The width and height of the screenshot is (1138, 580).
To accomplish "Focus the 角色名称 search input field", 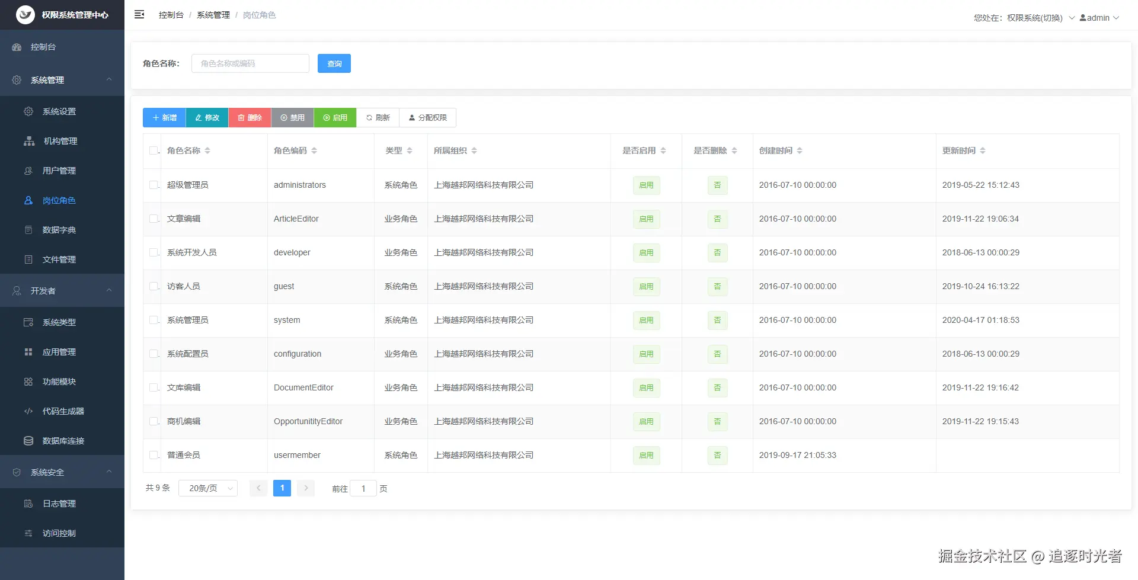I will [x=250, y=63].
